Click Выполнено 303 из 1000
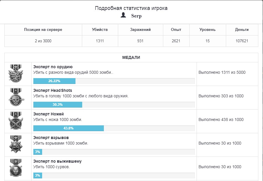The image size is (263, 181). pyautogui.click(x=221, y=96)
